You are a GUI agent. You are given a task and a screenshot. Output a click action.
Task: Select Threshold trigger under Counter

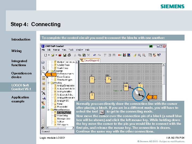pyautogui.click(x=65, y=80)
